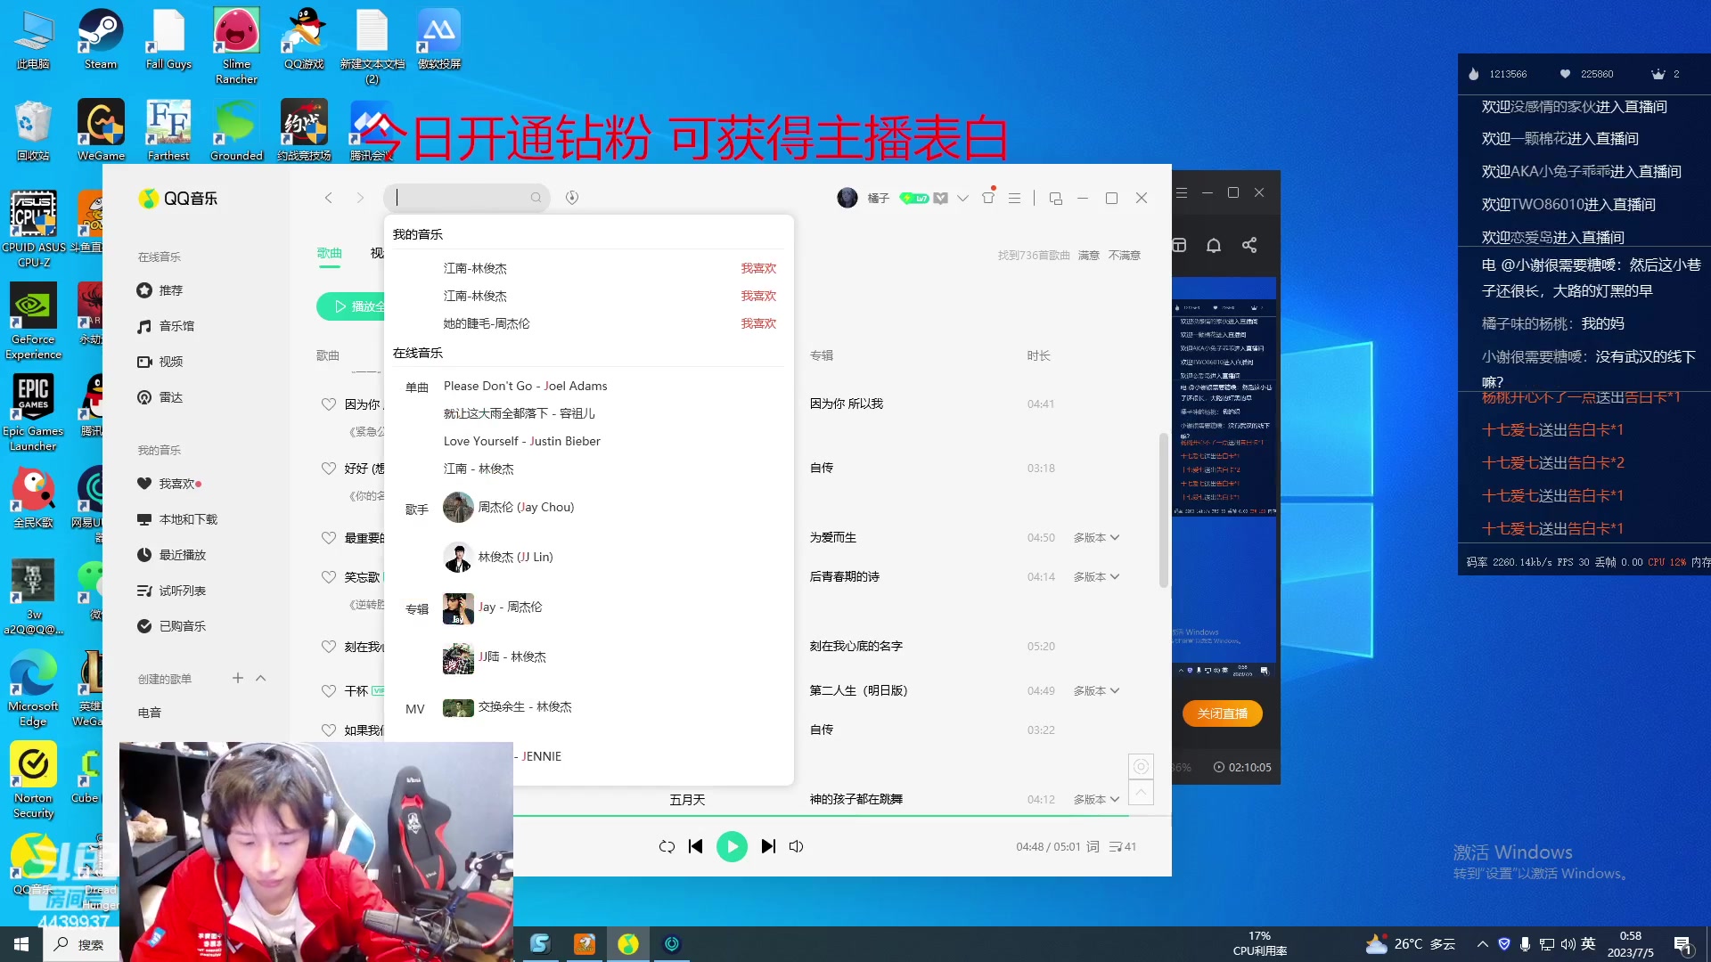The width and height of the screenshot is (1711, 962).
Task: Open Windows Start menu
Action: tap(21, 944)
